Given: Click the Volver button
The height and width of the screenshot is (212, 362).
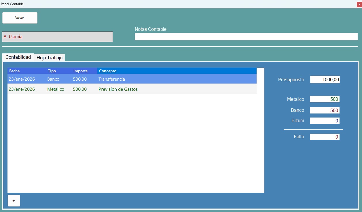Looking at the screenshot, I should click(x=20, y=18).
